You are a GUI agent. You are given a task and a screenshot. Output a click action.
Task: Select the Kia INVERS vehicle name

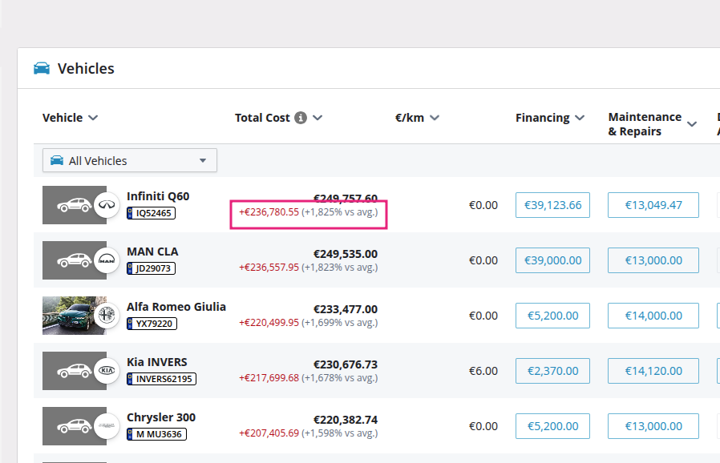(157, 362)
